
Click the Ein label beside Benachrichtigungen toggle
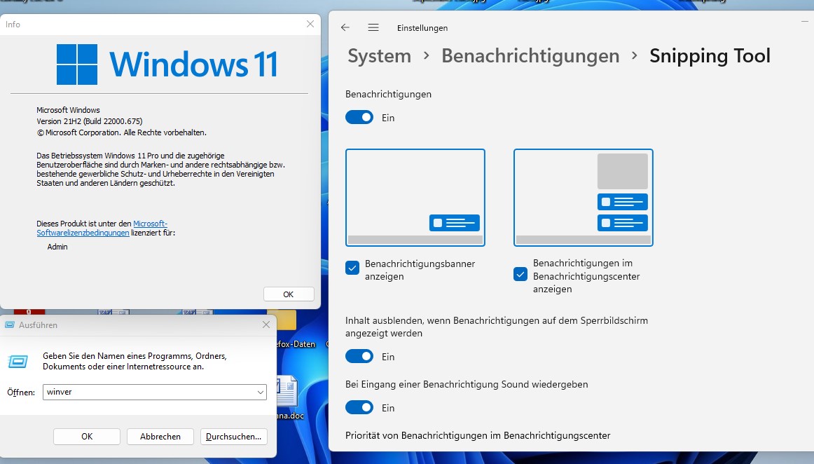[x=388, y=118]
